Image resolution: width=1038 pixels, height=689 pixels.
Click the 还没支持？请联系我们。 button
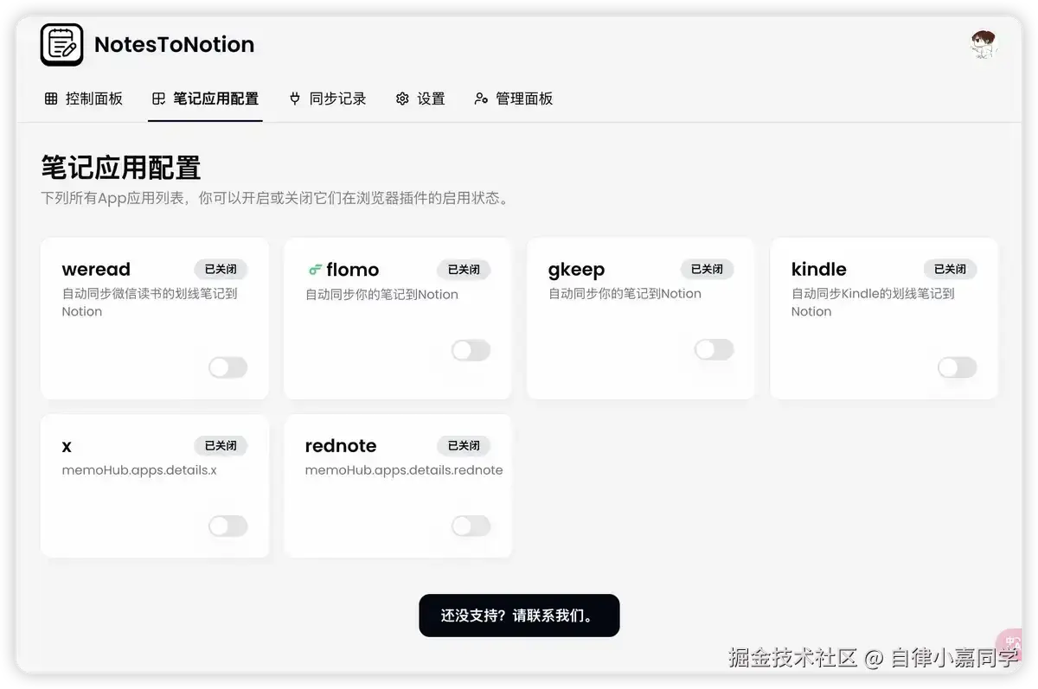(x=519, y=616)
